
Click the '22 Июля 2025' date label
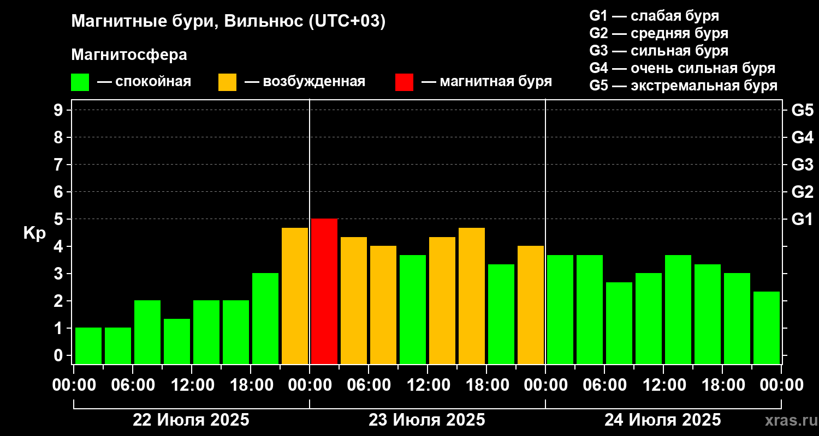tap(191, 420)
